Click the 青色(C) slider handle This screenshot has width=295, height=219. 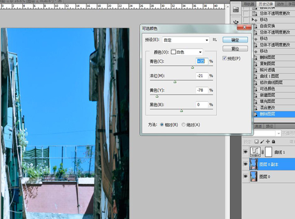(192, 67)
